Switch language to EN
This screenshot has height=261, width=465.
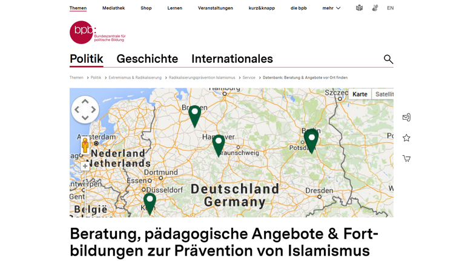coord(391,8)
